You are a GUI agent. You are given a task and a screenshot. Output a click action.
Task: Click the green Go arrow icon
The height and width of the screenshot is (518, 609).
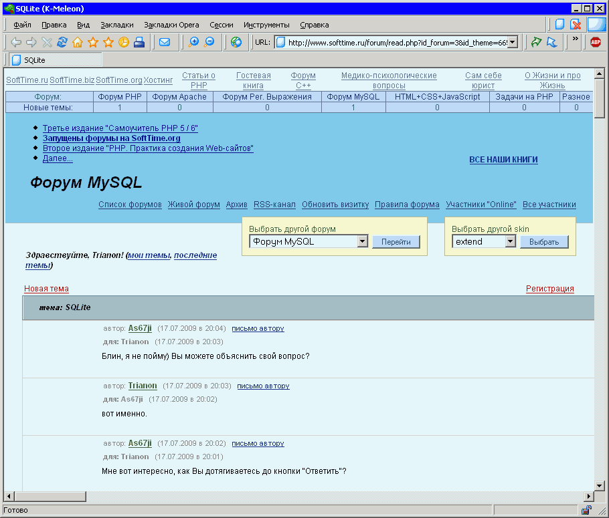point(536,42)
